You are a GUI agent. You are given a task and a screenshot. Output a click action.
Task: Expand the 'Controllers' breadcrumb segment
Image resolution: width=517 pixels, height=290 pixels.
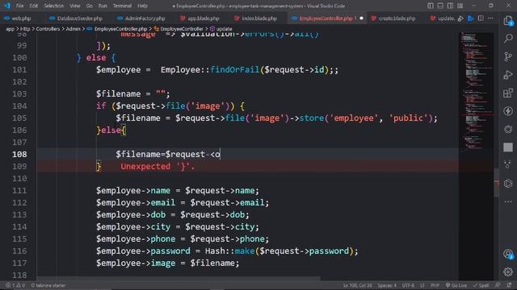(48, 29)
